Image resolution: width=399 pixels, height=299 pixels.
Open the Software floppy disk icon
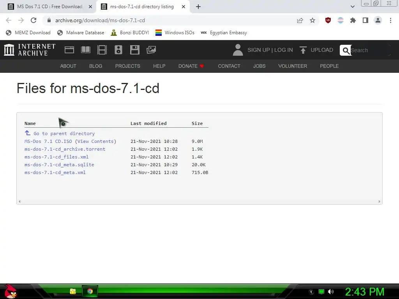click(134, 50)
